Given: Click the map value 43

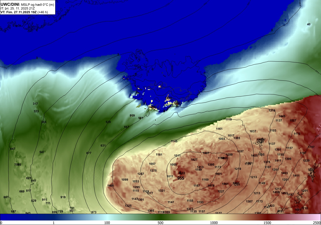Looking at the screenshot, I should point(309,24).
